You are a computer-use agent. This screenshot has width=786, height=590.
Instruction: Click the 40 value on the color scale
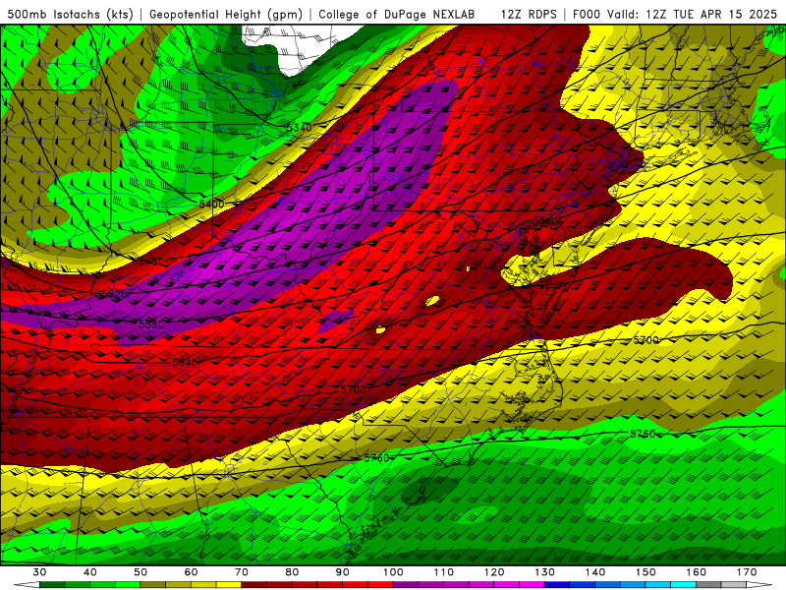[90, 572]
